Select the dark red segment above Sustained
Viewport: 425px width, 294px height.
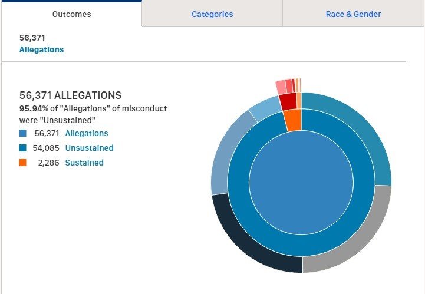pos(288,101)
